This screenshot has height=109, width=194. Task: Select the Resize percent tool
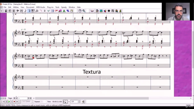68,11
